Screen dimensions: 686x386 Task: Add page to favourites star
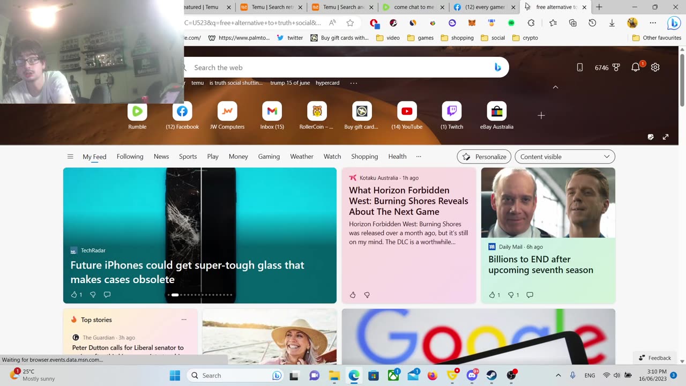click(x=350, y=23)
